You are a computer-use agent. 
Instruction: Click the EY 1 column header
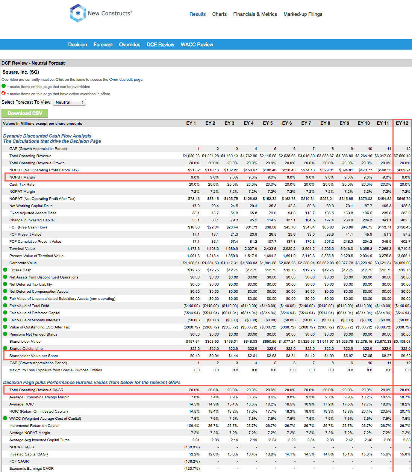point(191,123)
